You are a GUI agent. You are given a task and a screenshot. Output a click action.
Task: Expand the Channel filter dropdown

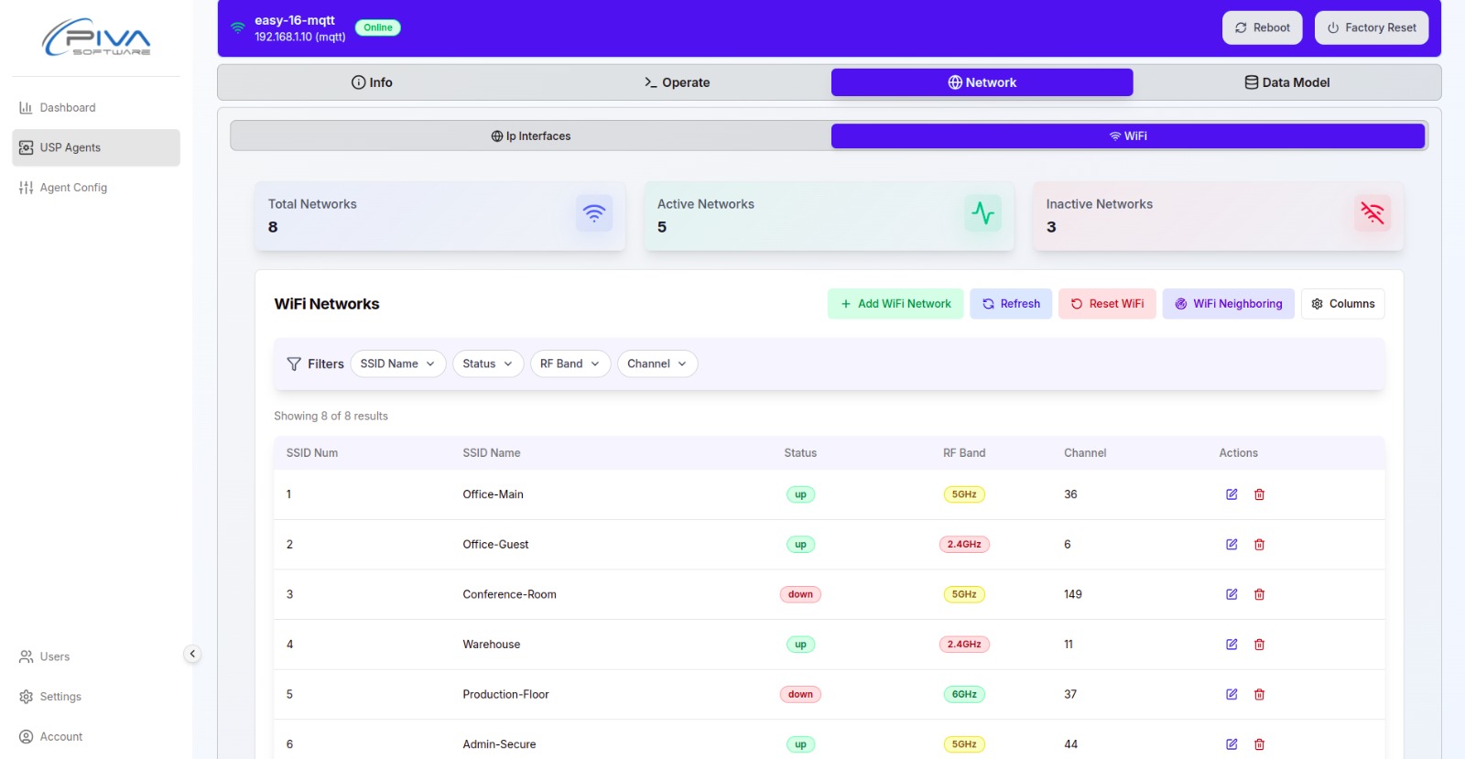(x=657, y=363)
